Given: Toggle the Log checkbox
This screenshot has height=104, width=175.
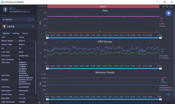Looking at the screenshot, I should [x=44, y=103].
